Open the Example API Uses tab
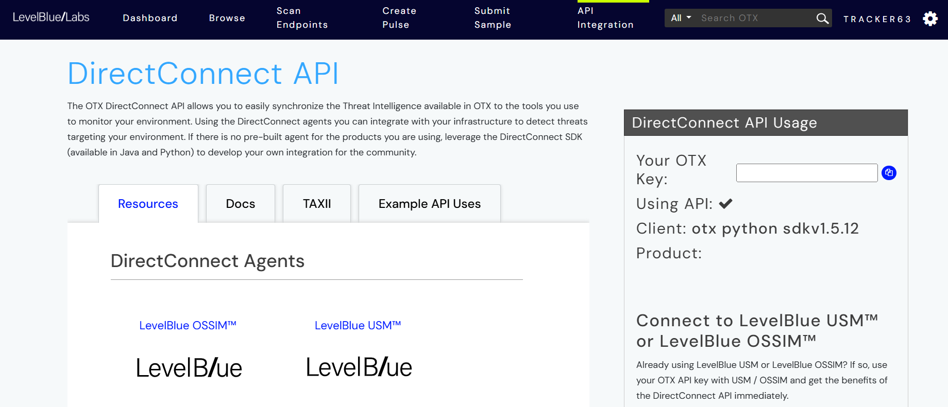948x407 pixels. tap(429, 204)
